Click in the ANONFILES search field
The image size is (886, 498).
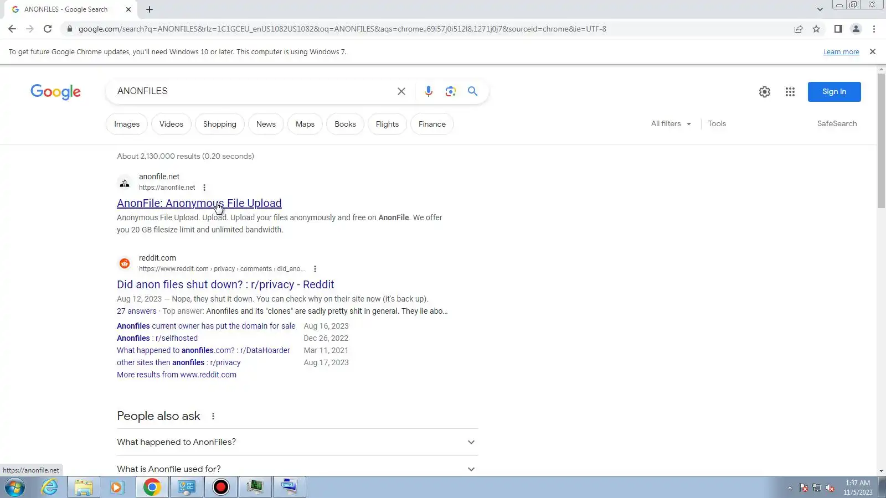252,91
